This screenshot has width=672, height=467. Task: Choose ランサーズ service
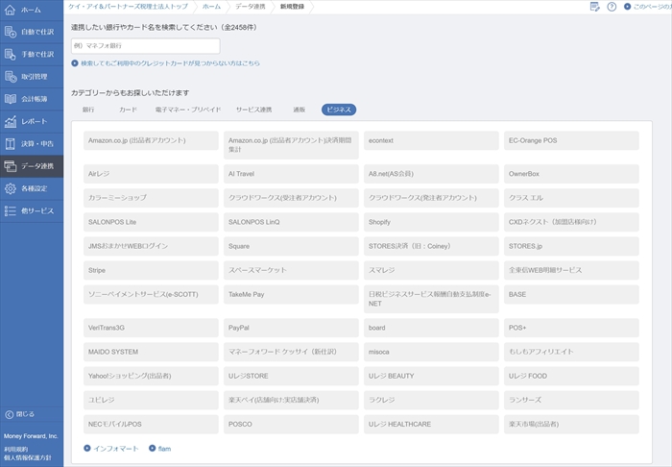click(571, 400)
